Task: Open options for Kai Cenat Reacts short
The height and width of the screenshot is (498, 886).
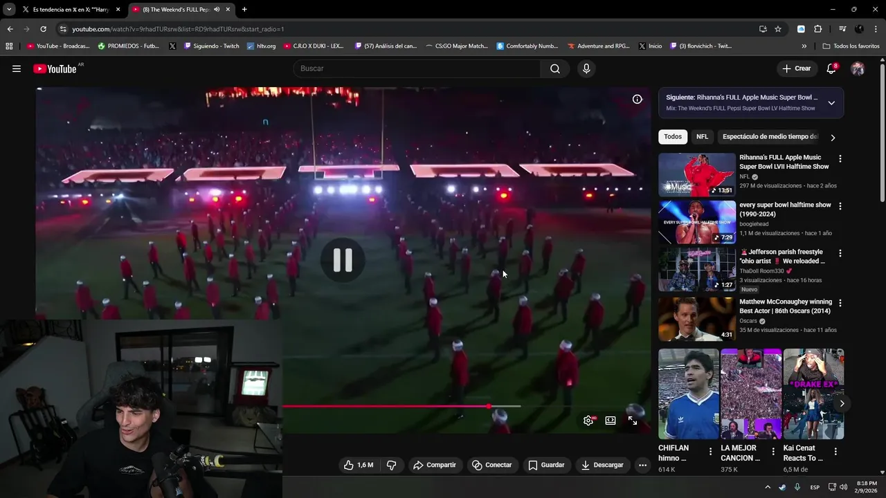Action: [835, 451]
